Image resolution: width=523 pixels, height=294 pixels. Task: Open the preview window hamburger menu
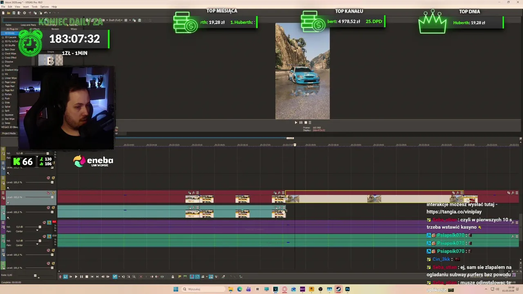[310, 122]
